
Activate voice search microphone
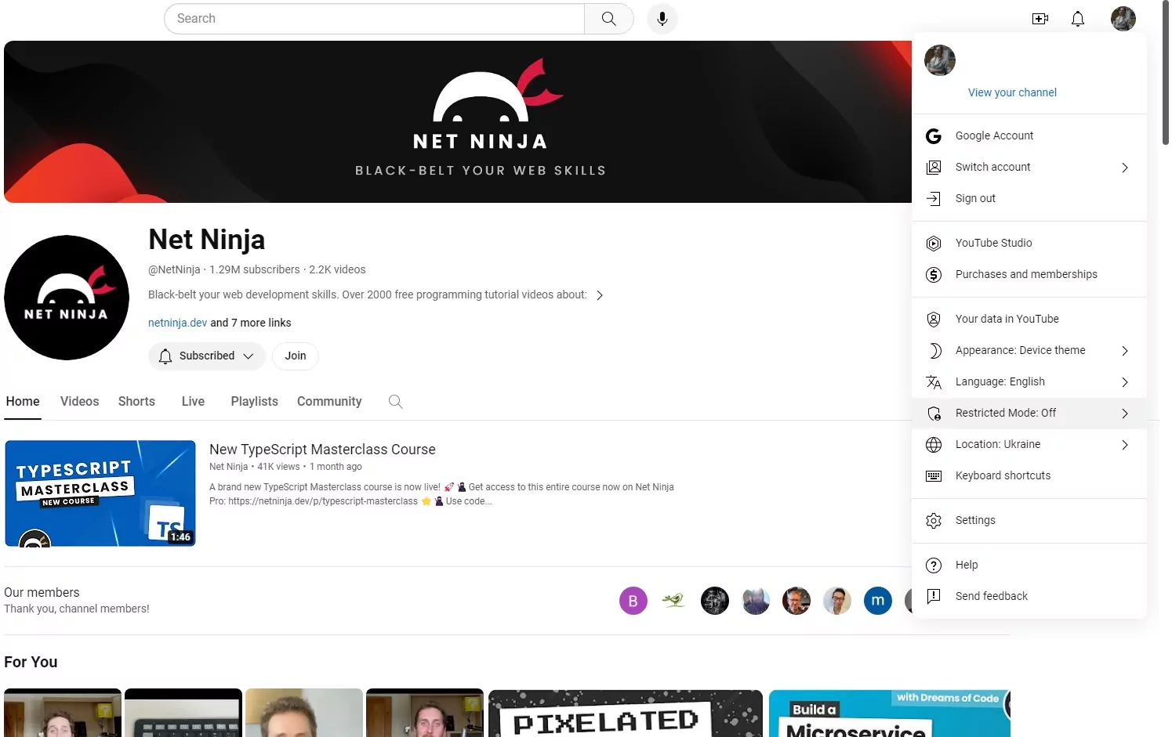point(662,19)
